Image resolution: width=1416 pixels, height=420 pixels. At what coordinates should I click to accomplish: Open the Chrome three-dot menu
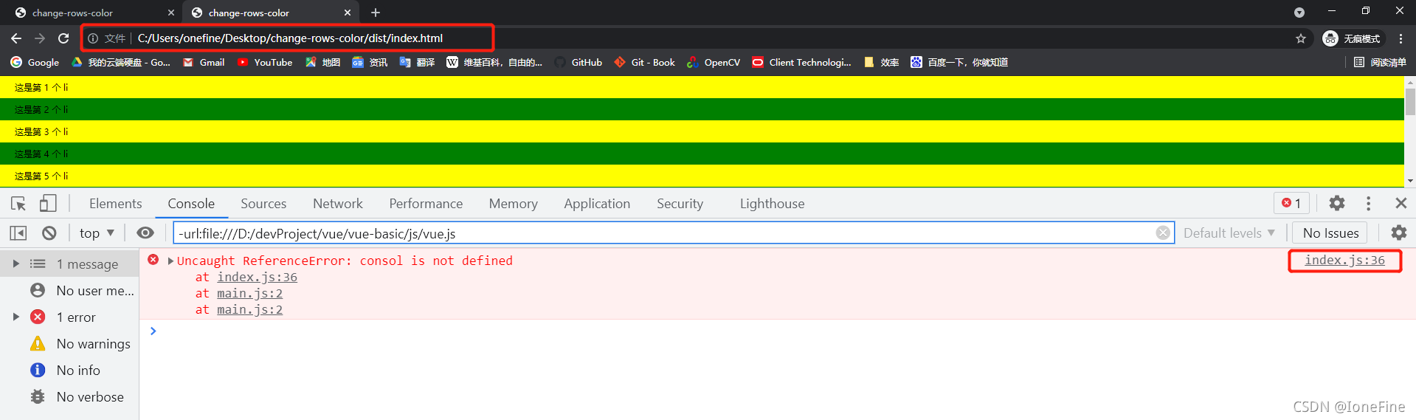(1401, 38)
